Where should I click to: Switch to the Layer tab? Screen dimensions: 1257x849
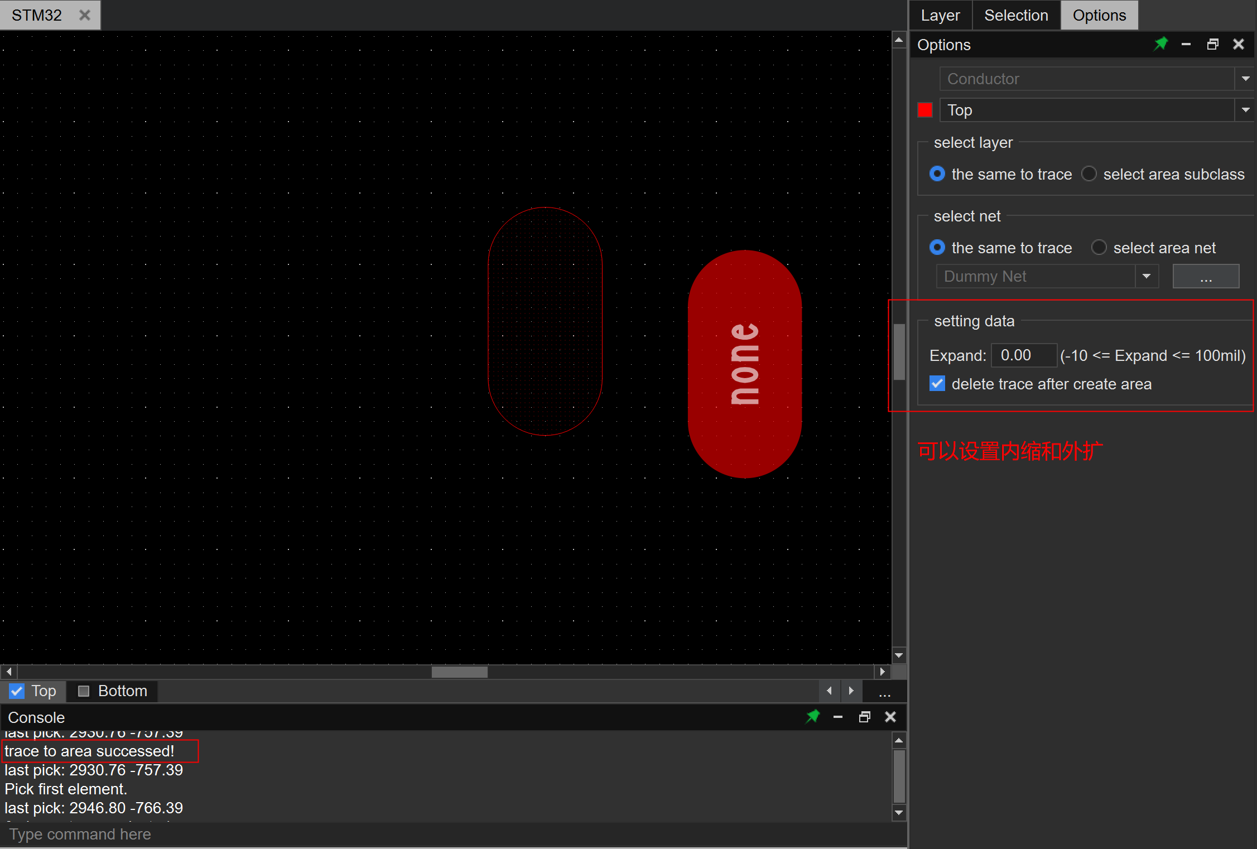940,15
